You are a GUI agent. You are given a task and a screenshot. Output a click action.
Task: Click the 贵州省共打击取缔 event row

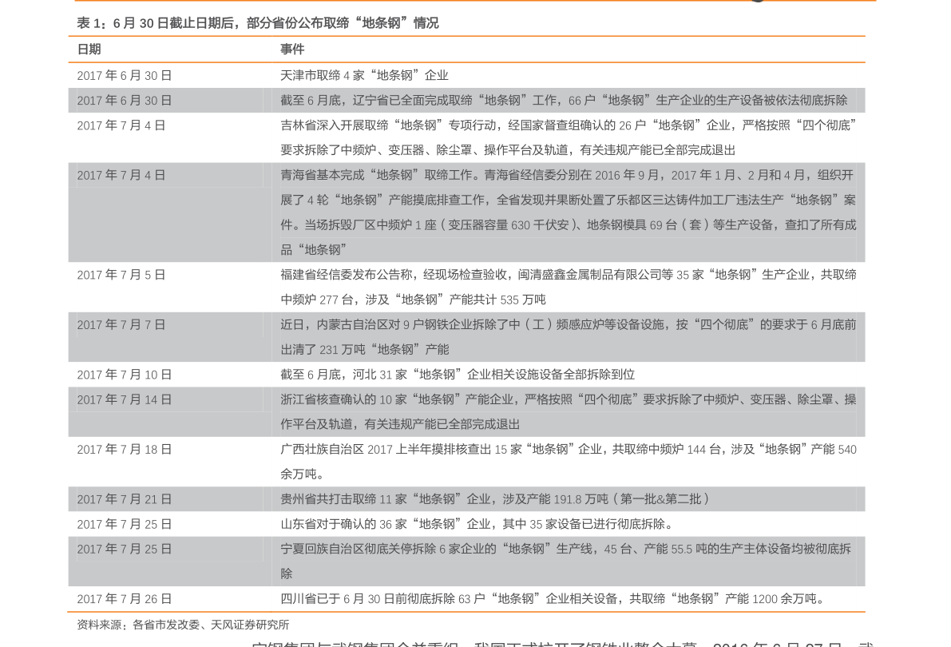pos(495,499)
